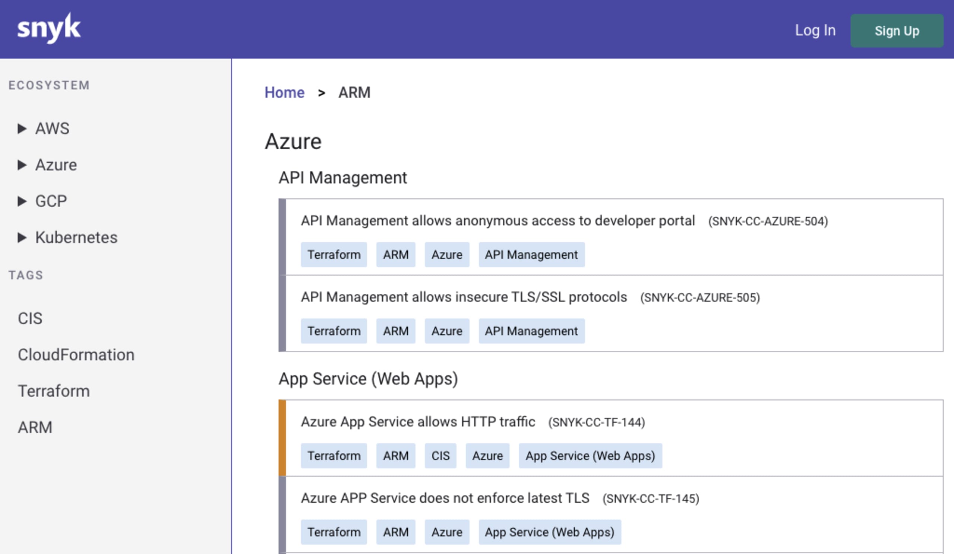954x554 pixels.
Task: Click Azure tag on latest TLS rule
Action: 447,532
